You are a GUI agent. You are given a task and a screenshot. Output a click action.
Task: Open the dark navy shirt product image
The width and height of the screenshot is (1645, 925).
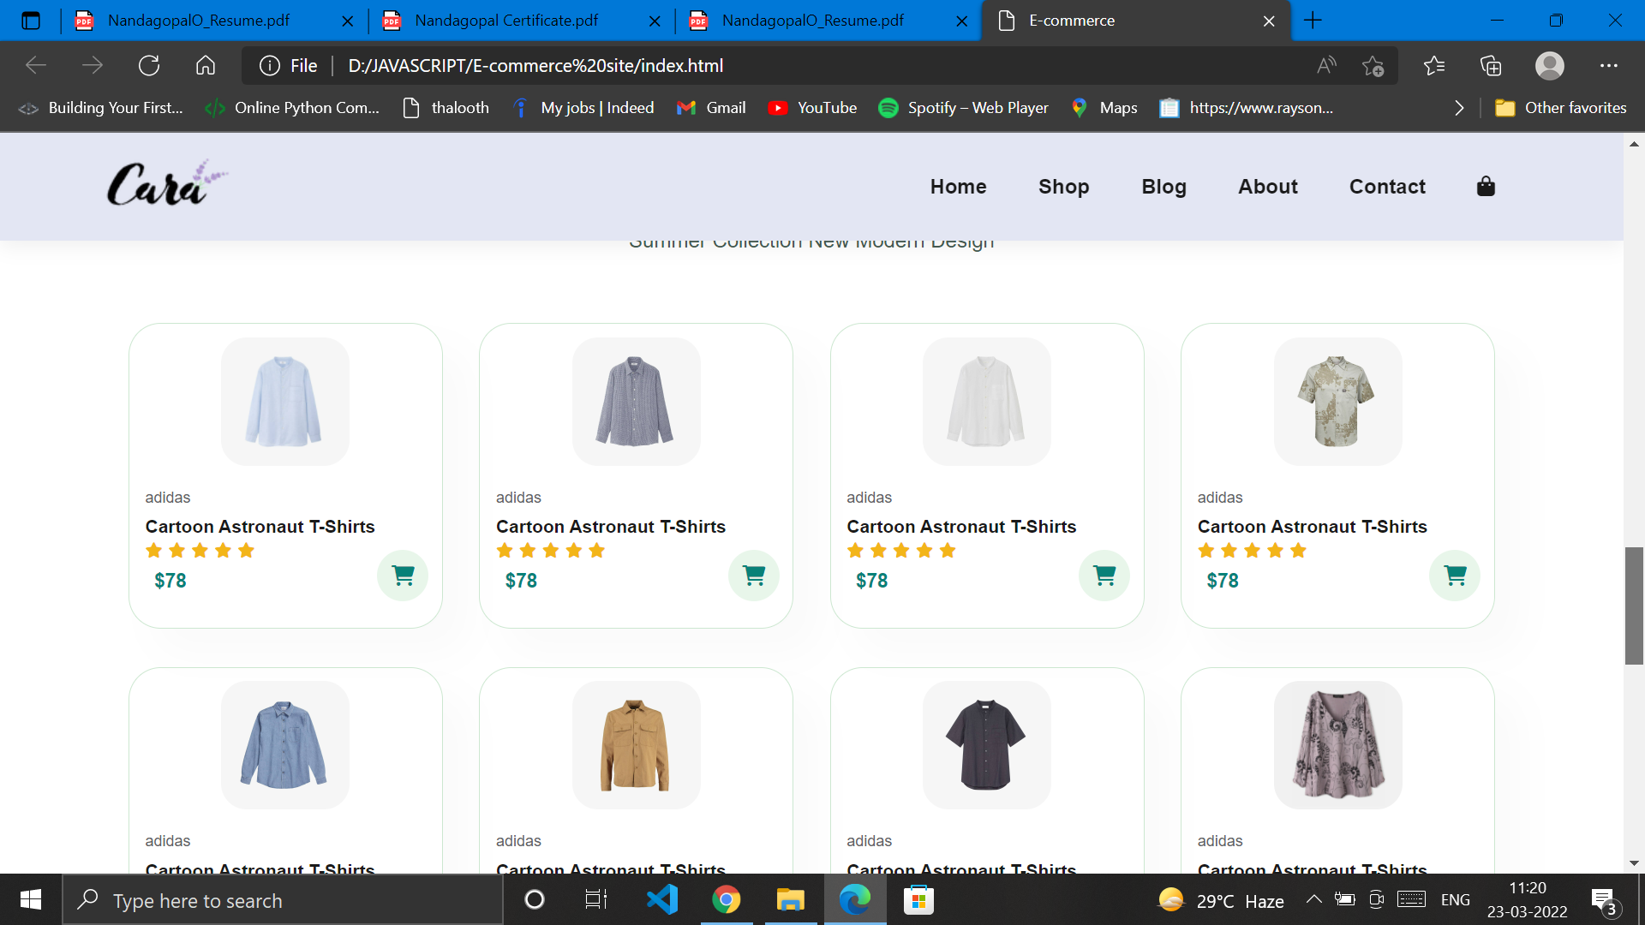click(986, 744)
